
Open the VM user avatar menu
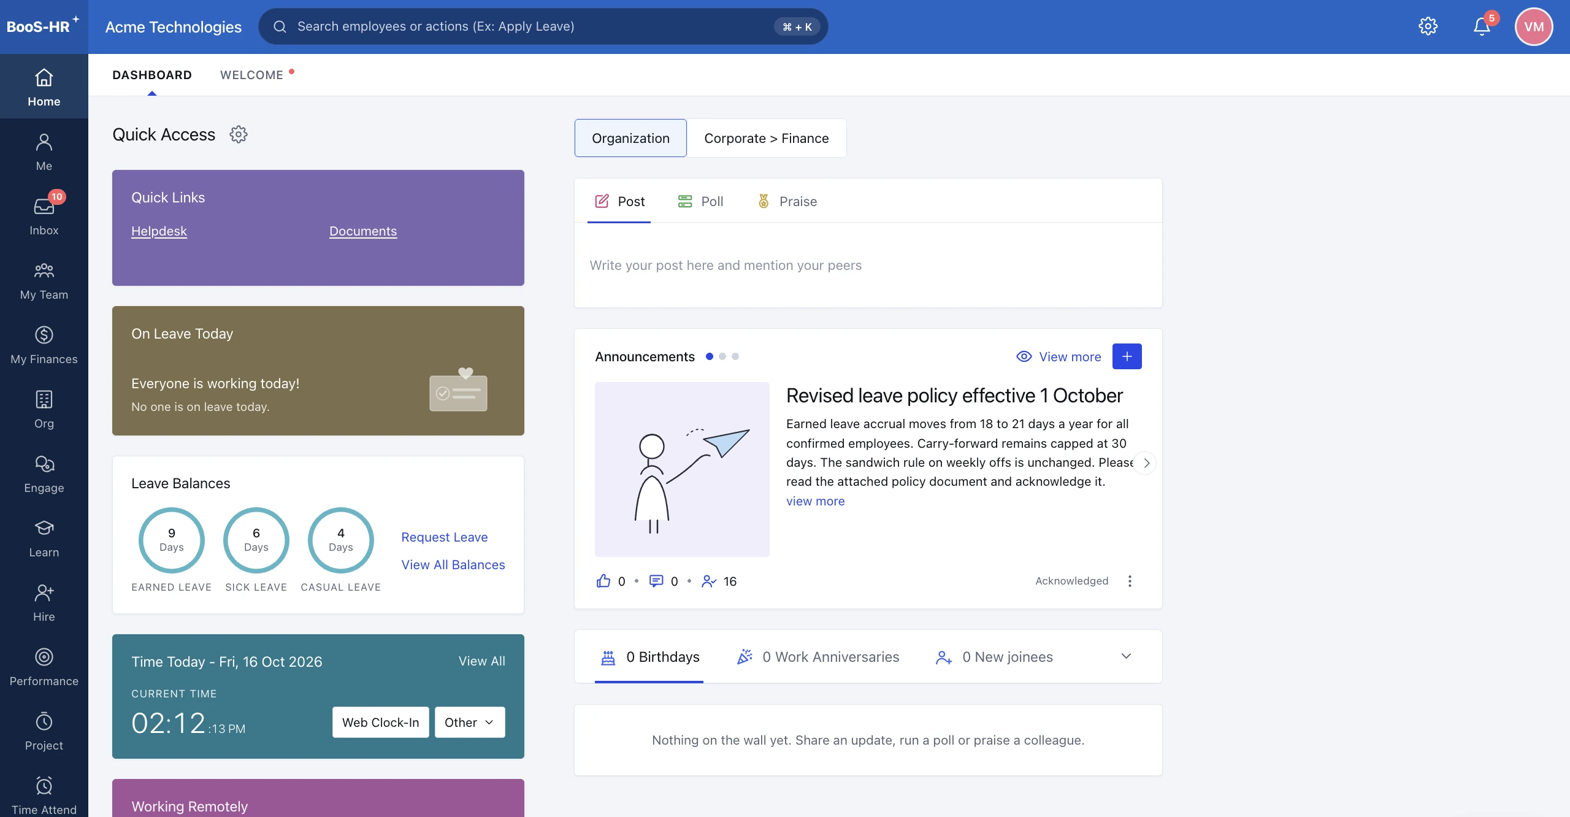[1534, 26]
